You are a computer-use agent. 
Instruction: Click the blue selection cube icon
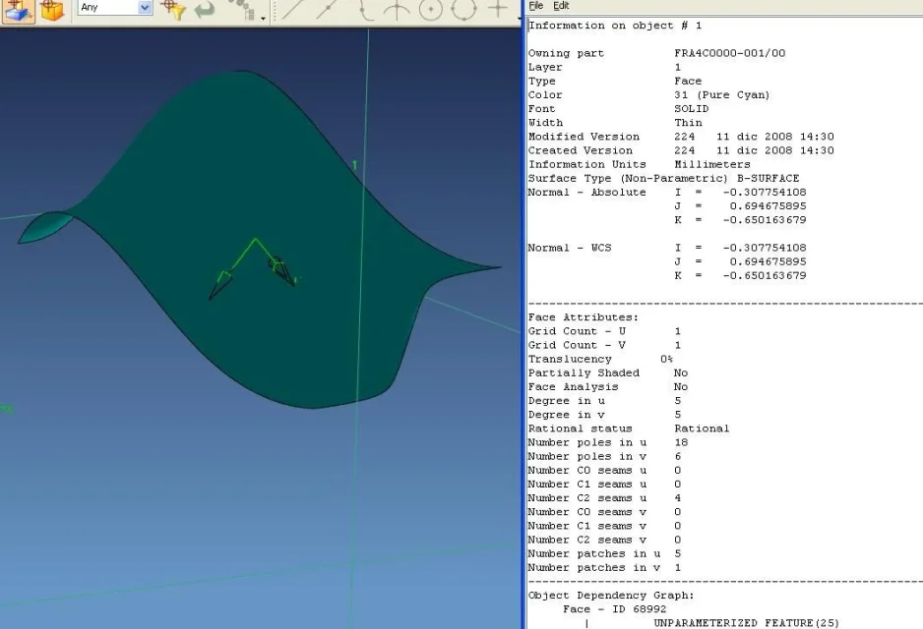20,9
